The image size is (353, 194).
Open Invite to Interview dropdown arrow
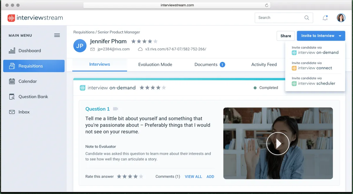(340, 36)
